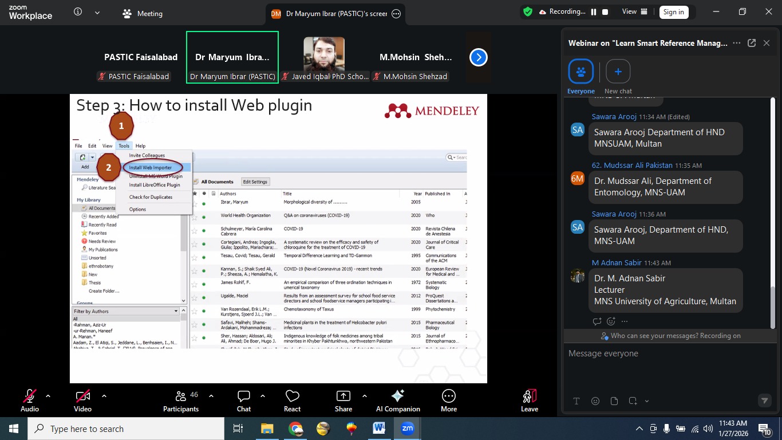Attach a file to the chat message
Viewport: 782px width, 440px height.
614,401
